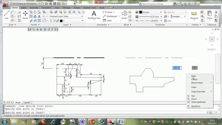
Task: Toggle layer on/off lightbulb icon
Action: pyautogui.click(x=51, y=21)
